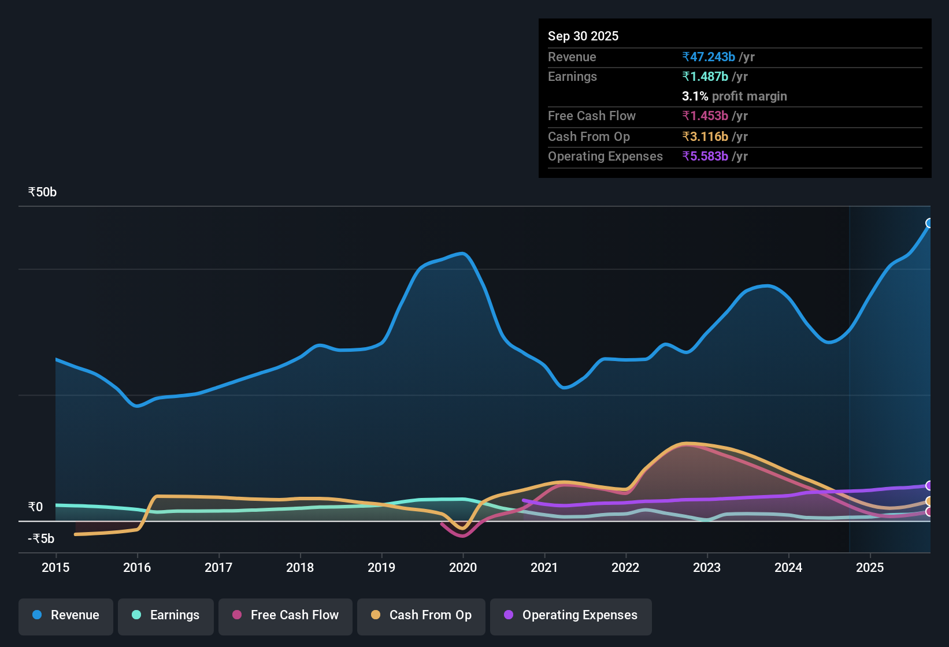Click the blue Revenue endpoint marker on the chart
This screenshot has height=647, width=949.
[929, 222]
